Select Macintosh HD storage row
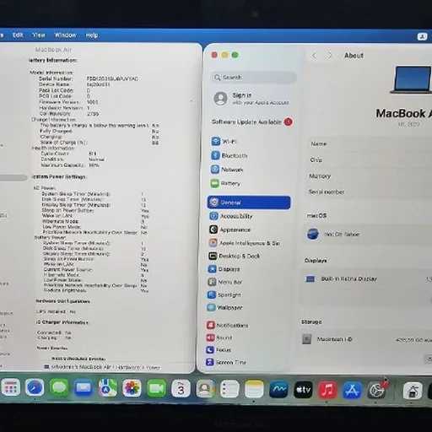 point(366,339)
